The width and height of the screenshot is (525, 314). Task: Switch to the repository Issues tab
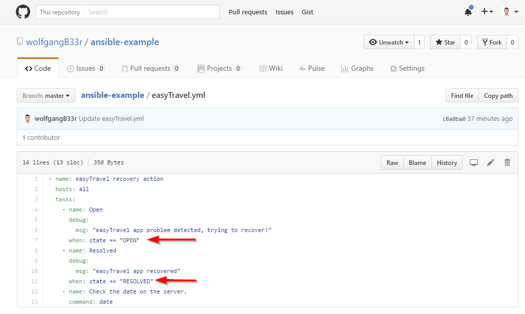(x=86, y=68)
